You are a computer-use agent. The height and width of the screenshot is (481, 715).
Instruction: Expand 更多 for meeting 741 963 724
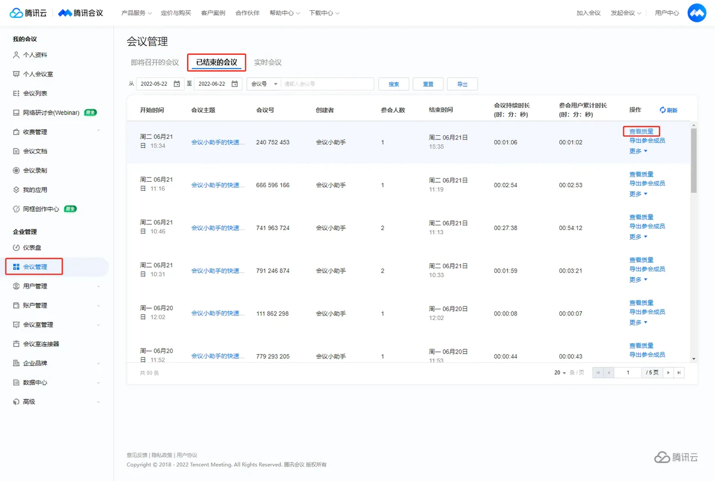638,237
